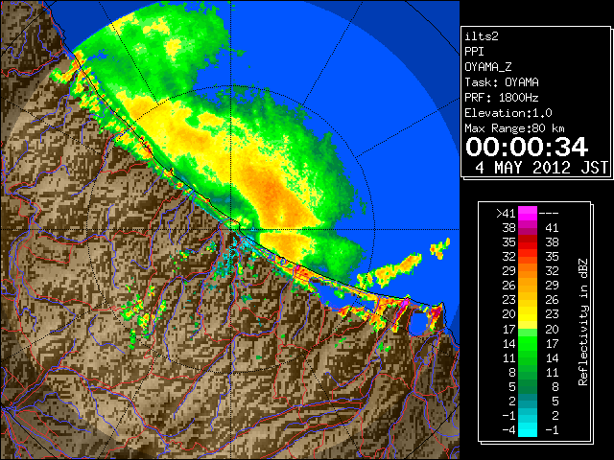The height and width of the screenshot is (460, 614).
Task: Pick the cyan -4 dBZ legend swatch
Action: click(x=528, y=430)
